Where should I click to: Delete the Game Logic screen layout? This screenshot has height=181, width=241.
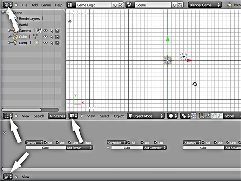[121, 5]
